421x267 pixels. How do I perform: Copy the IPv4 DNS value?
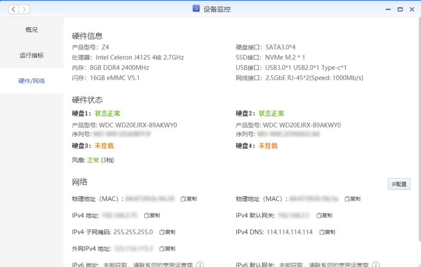(327, 232)
